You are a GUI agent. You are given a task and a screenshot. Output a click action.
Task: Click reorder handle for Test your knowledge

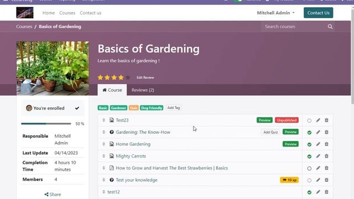103,180
